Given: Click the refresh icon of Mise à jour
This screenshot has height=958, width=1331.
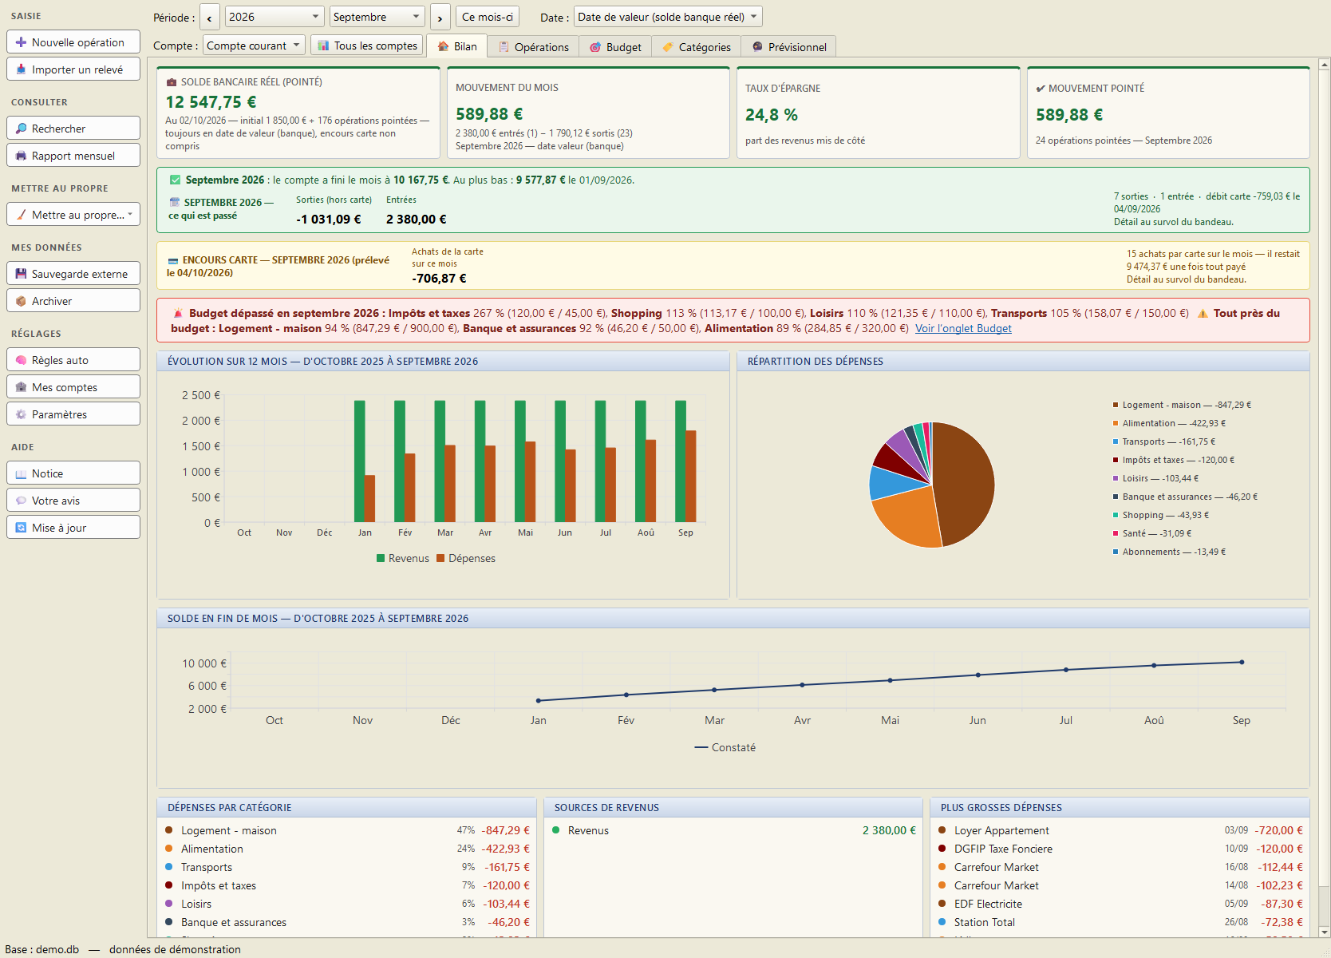Looking at the screenshot, I should click(21, 528).
